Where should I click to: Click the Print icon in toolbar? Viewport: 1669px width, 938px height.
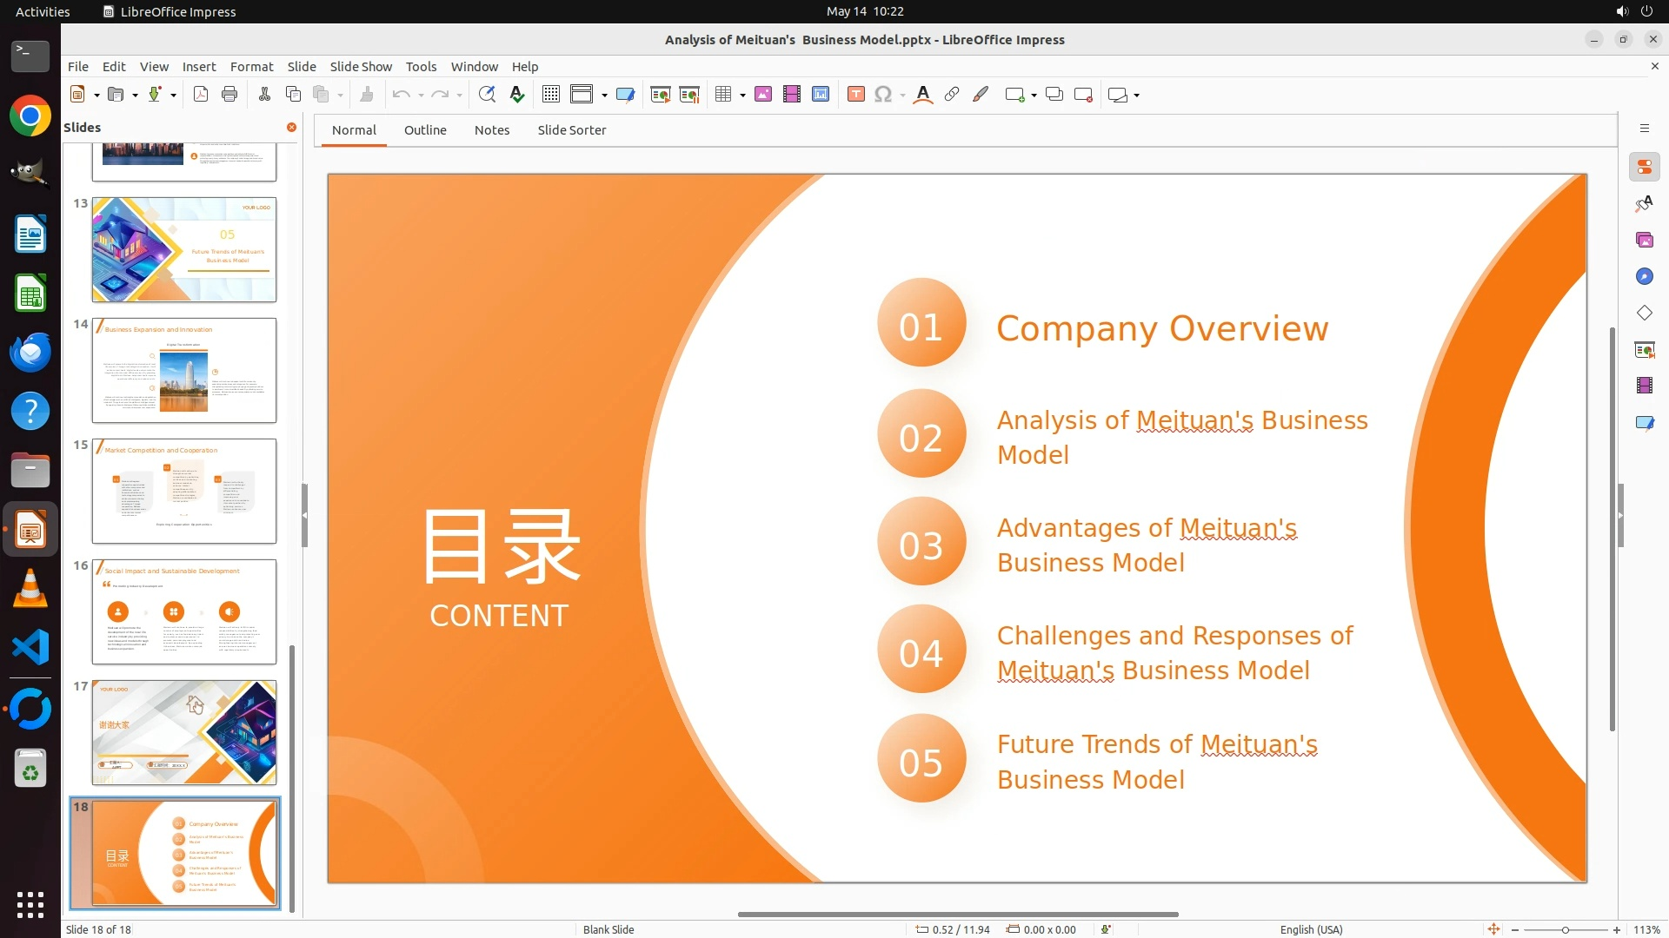pos(229,95)
